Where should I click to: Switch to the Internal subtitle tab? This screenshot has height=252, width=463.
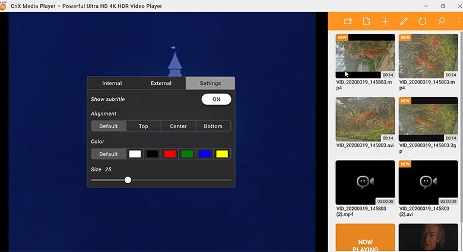point(112,83)
